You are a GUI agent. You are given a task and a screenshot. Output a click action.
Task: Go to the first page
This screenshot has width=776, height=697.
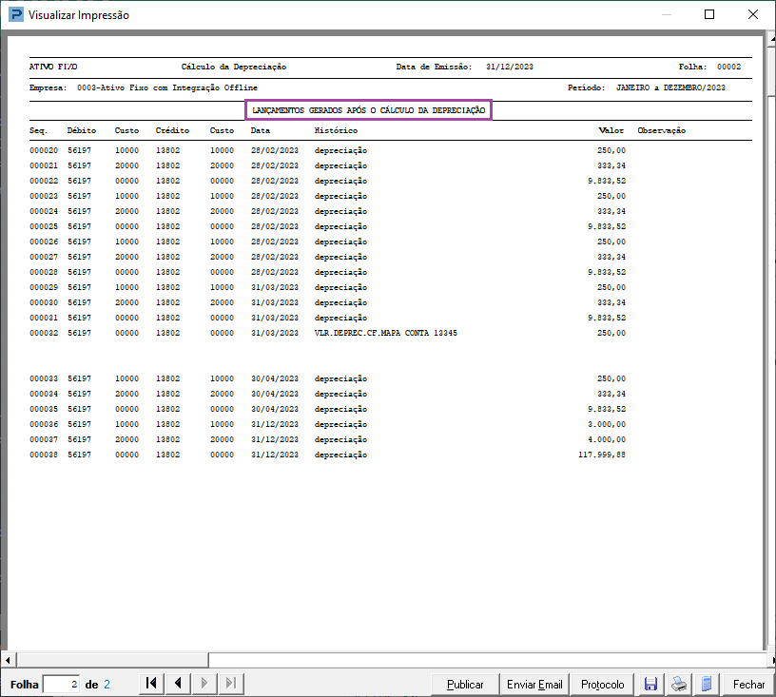point(151,684)
